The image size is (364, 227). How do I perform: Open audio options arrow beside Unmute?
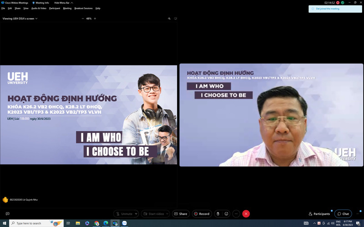point(136,214)
